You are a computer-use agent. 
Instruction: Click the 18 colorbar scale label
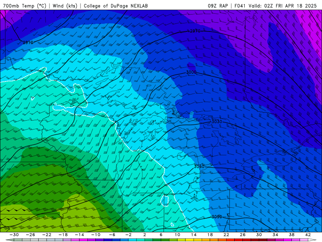(210, 235)
